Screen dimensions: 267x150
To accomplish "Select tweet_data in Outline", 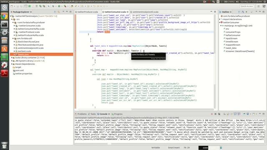I will [231, 48].
